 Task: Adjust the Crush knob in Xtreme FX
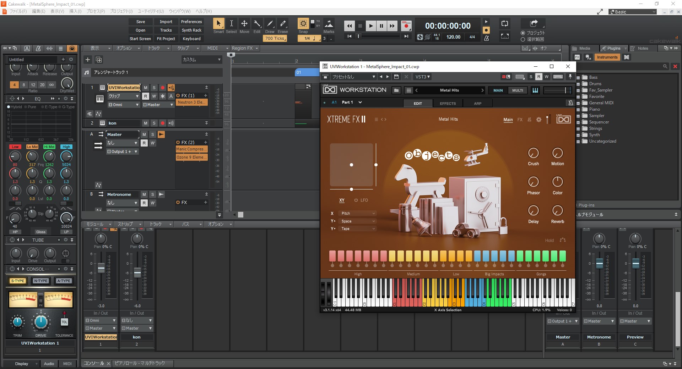pos(533,153)
